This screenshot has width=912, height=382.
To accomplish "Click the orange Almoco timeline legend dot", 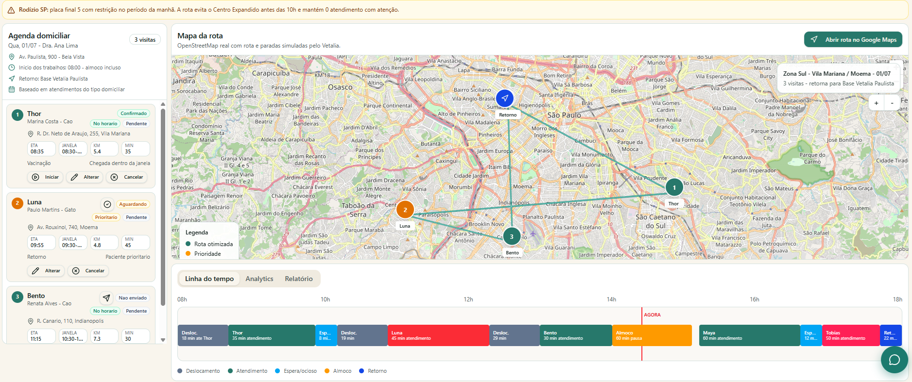I will click(x=327, y=371).
